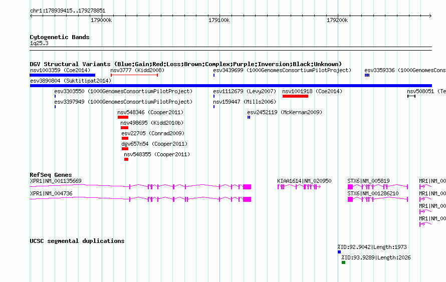Select the green segmental duplication block

[343, 262]
